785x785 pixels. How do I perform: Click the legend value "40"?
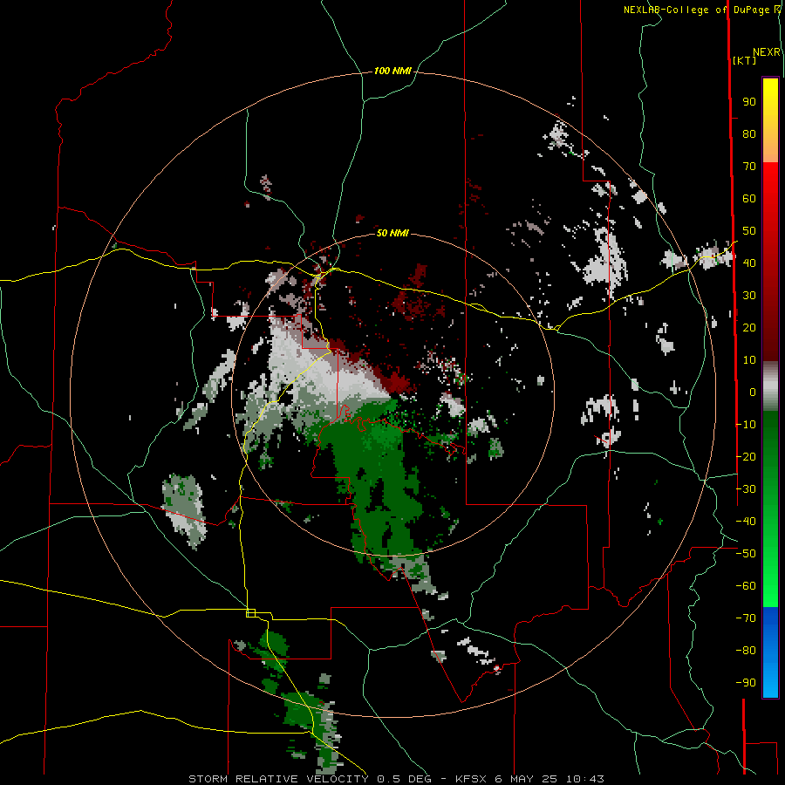(749, 263)
